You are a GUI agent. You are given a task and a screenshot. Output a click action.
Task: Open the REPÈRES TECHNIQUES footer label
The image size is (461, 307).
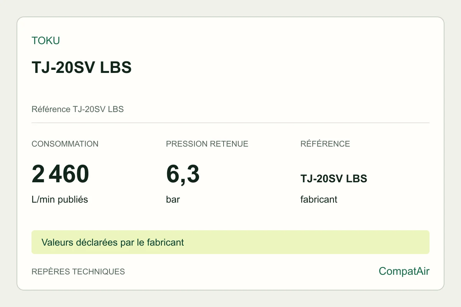pyautogui.click(x=78, y=272)
